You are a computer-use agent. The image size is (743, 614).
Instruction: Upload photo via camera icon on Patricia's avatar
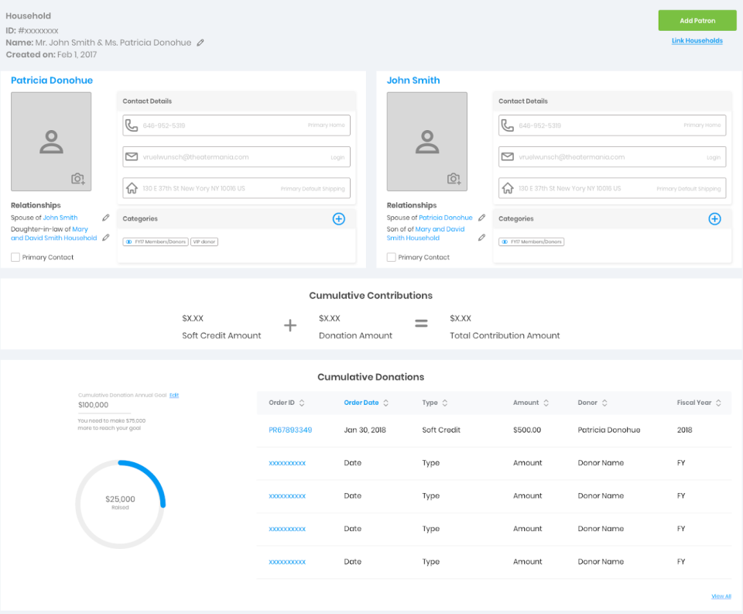click(77, 179)
